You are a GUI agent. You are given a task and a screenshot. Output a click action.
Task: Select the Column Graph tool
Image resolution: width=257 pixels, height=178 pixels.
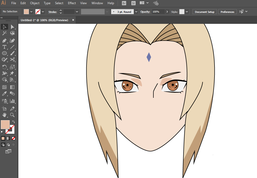click(x=12, y=101)
